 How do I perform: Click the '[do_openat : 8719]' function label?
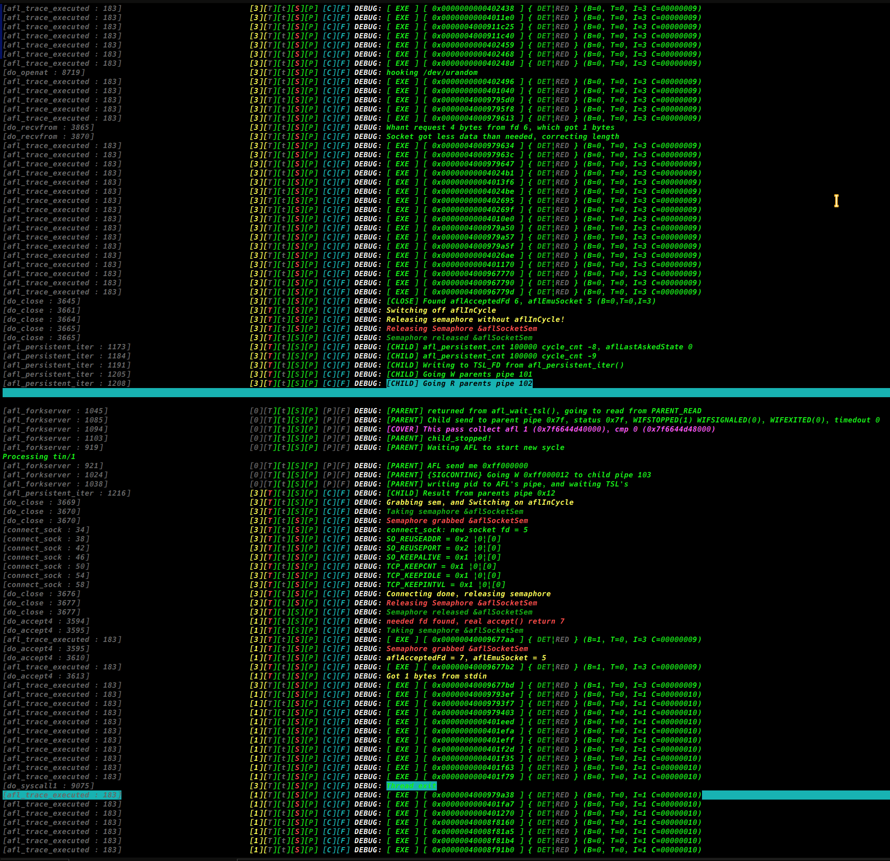(x=44, y=73)
